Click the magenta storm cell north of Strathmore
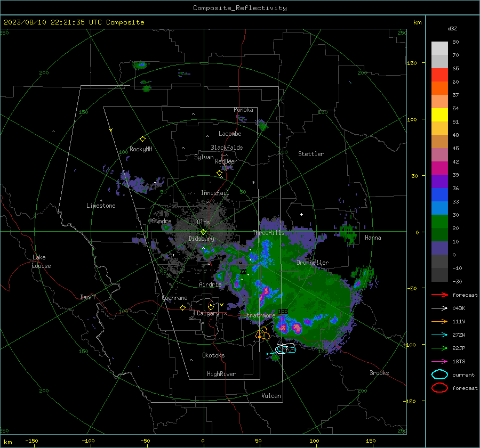 (265, 294)
